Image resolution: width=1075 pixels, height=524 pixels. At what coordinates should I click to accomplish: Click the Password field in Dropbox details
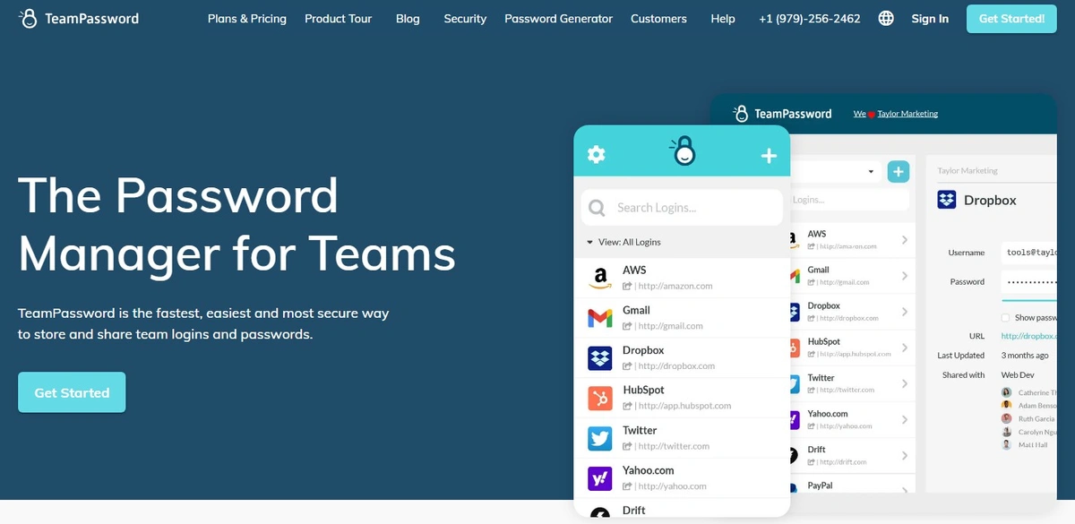coord(1029,281)
